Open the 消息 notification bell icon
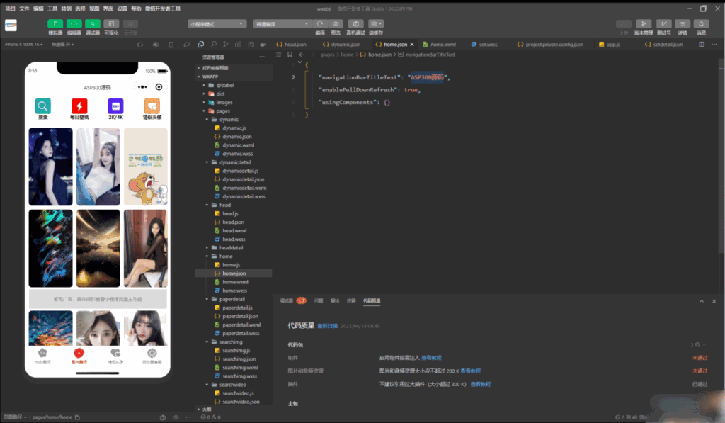The image size is (725, 423). (701, 23)
